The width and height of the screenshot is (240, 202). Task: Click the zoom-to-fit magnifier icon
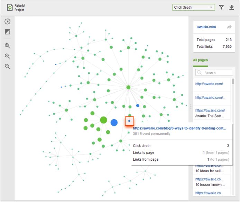[7, 46]
